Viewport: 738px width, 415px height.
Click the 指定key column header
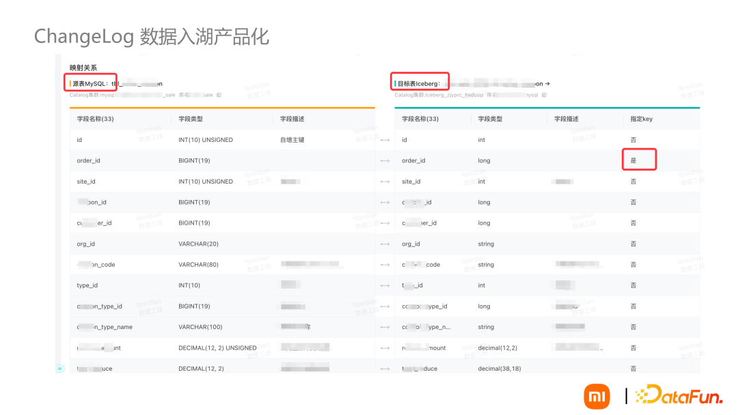tap(642, 119)
